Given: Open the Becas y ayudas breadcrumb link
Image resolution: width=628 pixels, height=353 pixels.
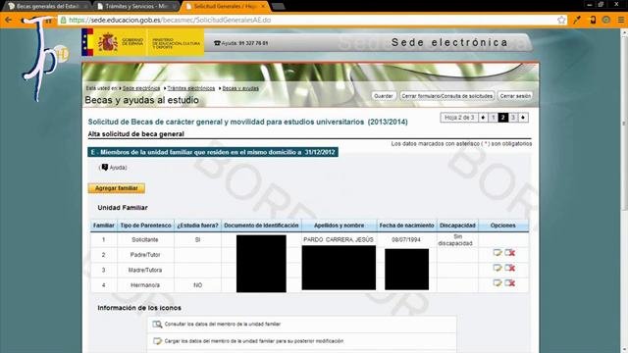Looking at the screenshot, I should pyautogui.click(x=240, y=88).
